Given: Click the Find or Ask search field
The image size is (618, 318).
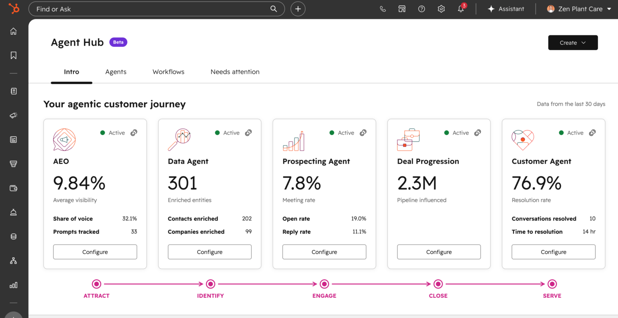Looking at the screenshot, I should [157, 9].
